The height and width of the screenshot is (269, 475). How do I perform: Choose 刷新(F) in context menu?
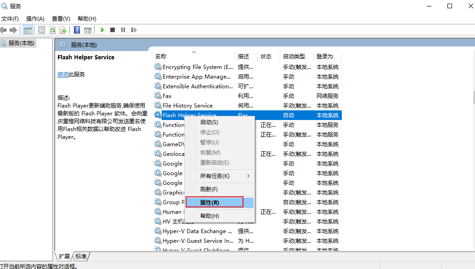tap(220, 189)
